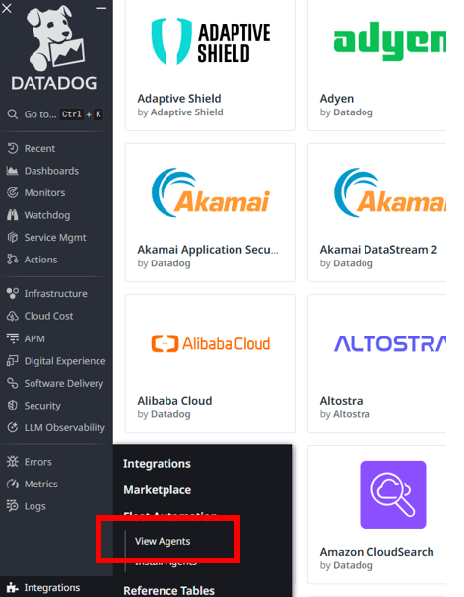Open the Altostra integration card
The height and width of the screenshot is (597, 464).
[x=376, y=363]
